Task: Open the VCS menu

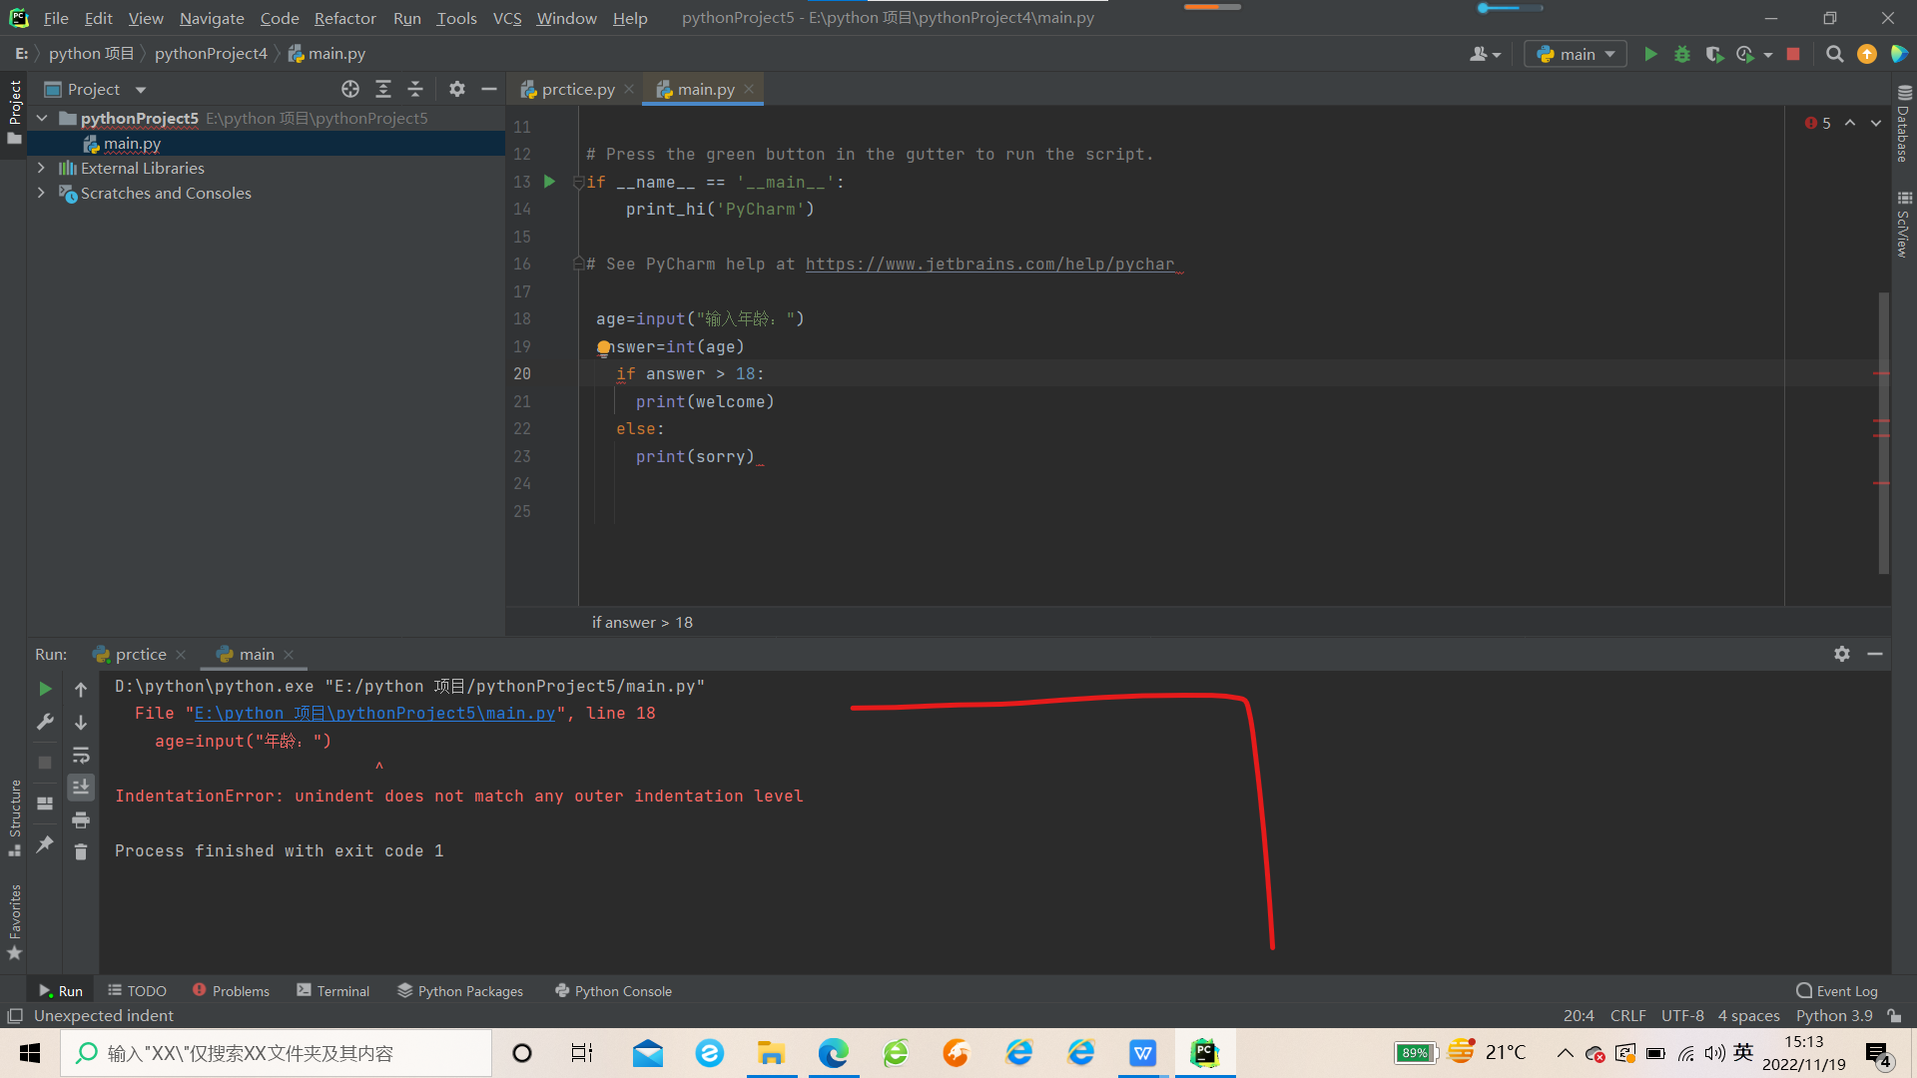Action: click(507, 18)
